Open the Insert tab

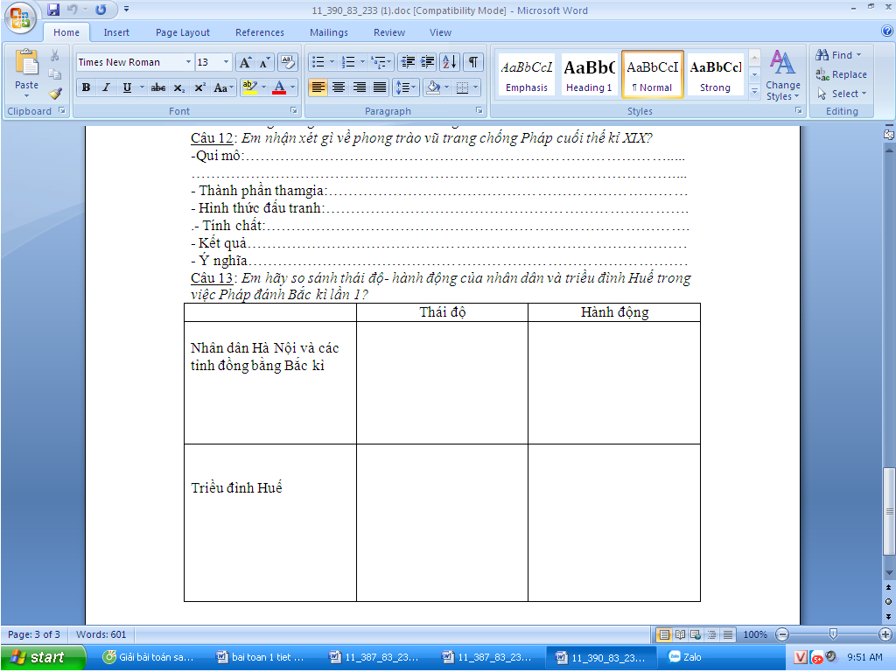(116, 32)
